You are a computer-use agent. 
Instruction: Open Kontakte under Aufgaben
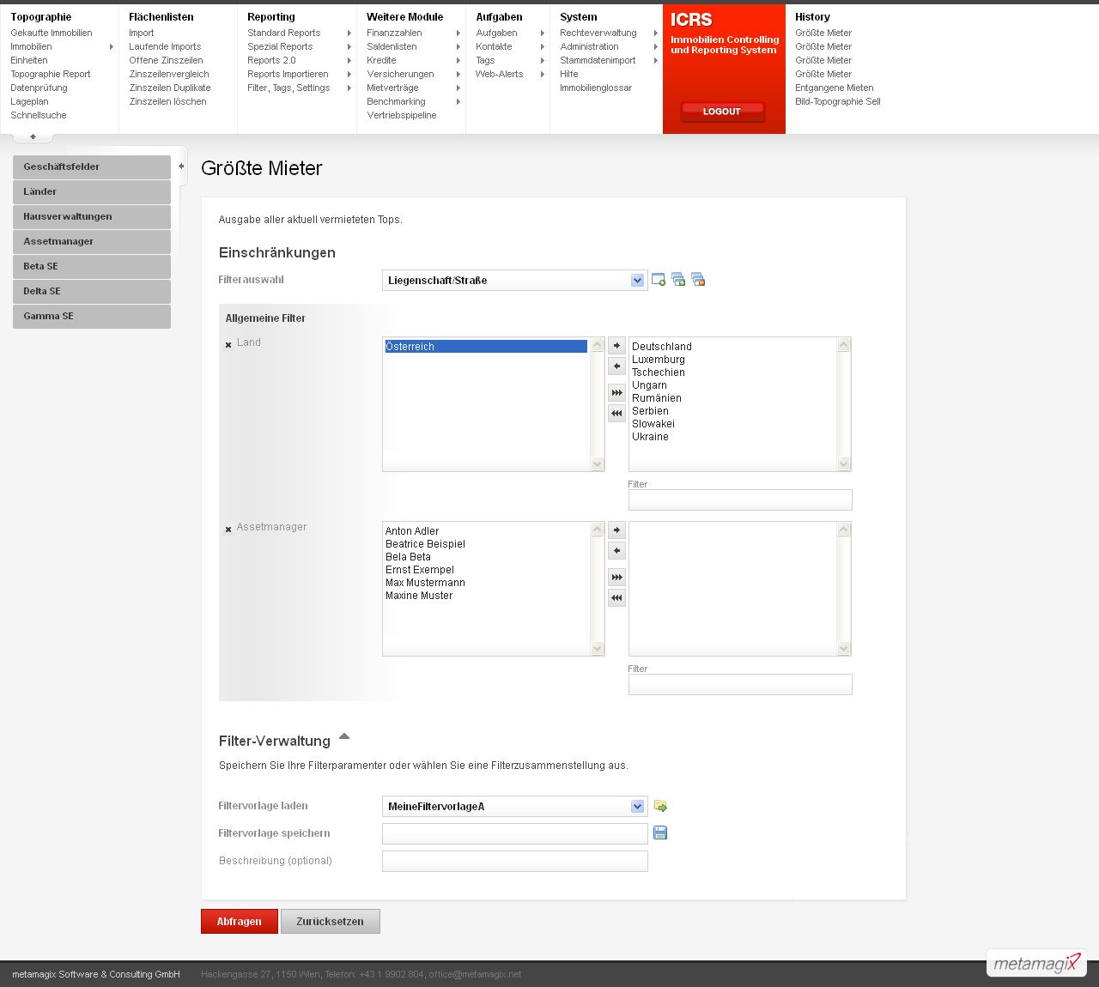(494, 46)
